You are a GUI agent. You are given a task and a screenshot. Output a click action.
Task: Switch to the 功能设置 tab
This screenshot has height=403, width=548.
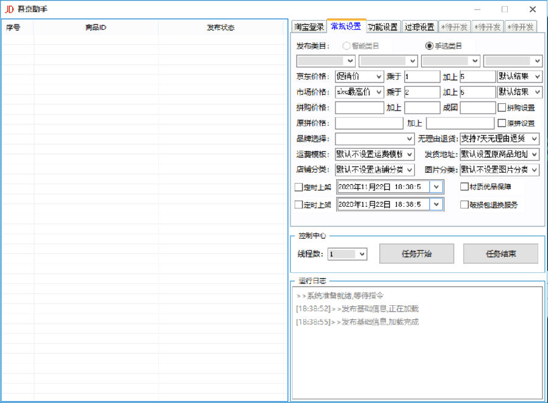coord(382,27)
